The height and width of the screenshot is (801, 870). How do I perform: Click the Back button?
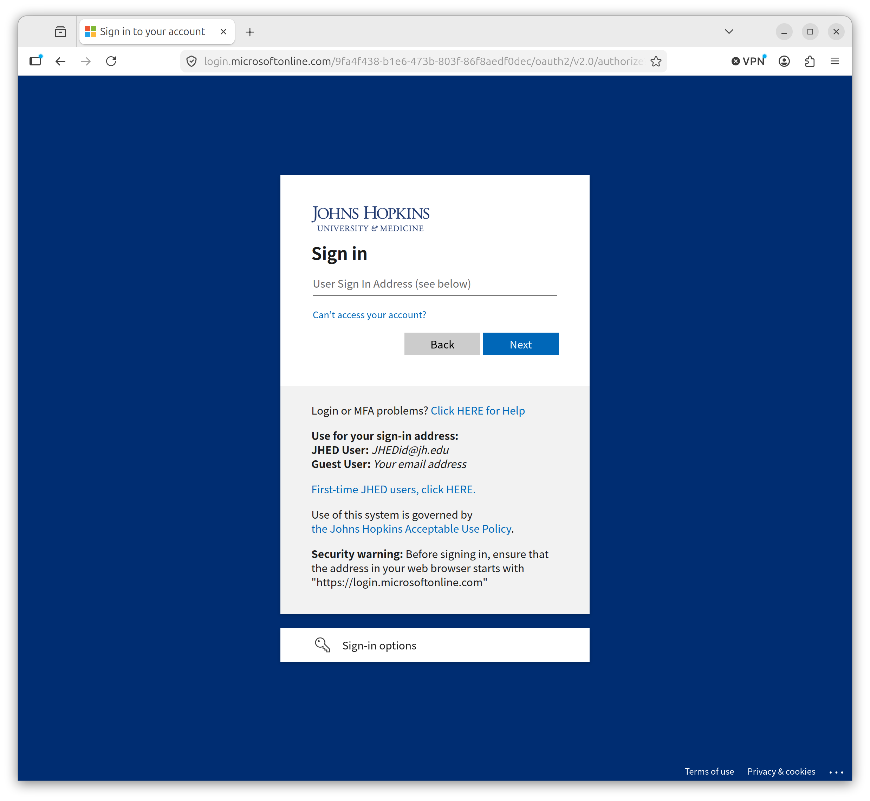(442, 344)
